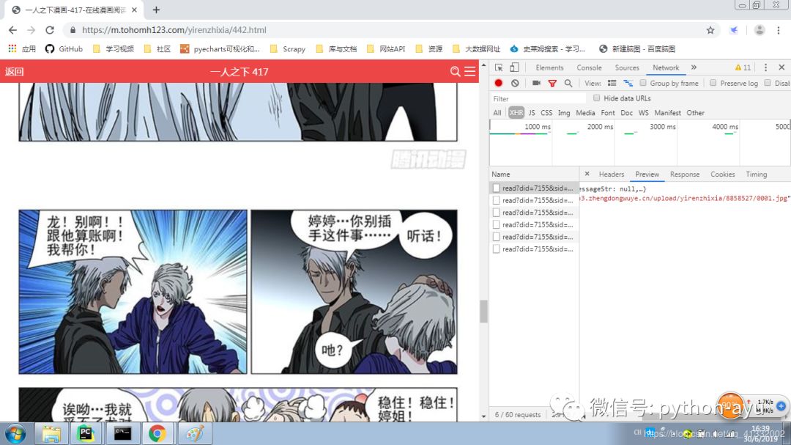
Task: Select the CSS request type filter
Action: (546, 113)
